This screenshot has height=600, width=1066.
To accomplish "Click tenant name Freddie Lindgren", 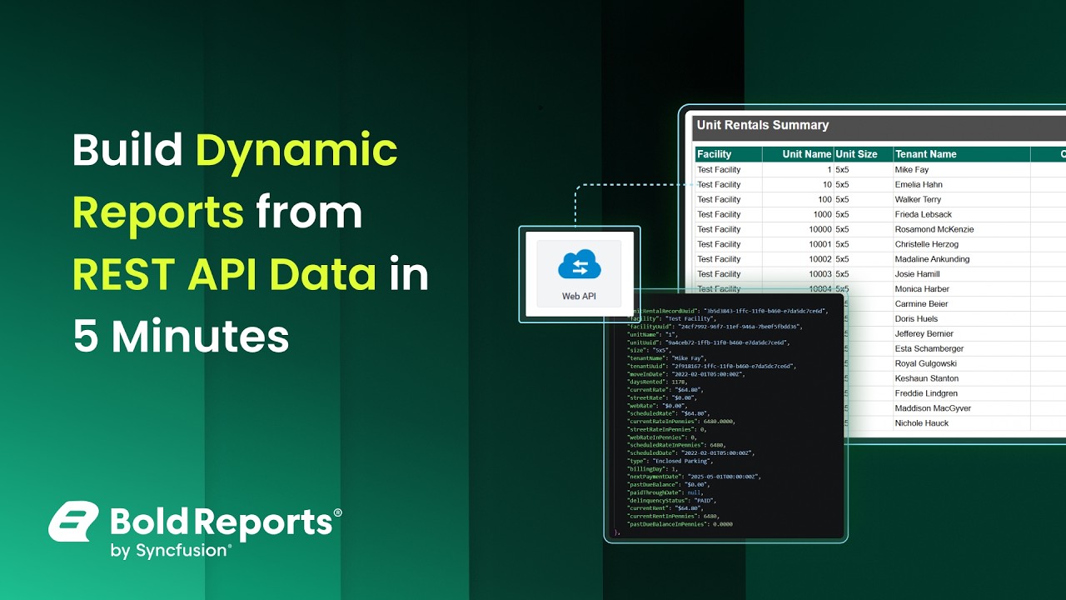I will click(x=925, y=393).
